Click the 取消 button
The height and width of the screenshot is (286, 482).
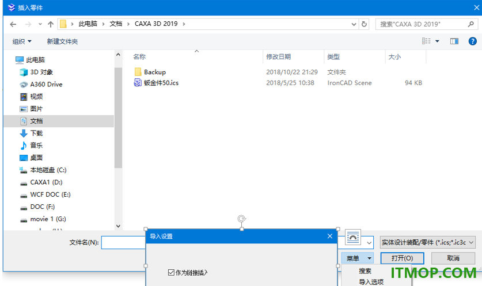click(453, 258)
